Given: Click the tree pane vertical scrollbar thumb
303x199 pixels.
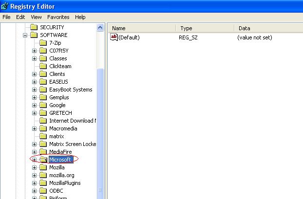Looking at the screenshot, I should pos(100,134).
